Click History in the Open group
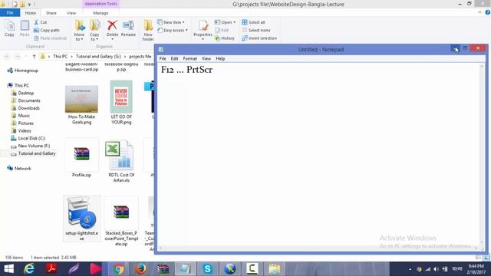 coord(225,38)
